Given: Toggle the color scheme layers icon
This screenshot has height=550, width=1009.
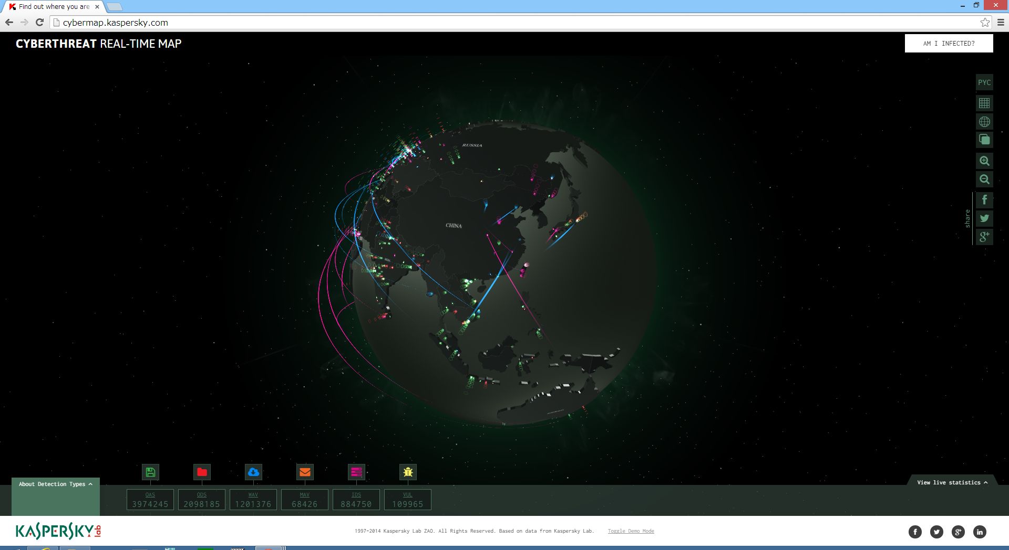Looking at the screenshot, I should pos(984,140).
